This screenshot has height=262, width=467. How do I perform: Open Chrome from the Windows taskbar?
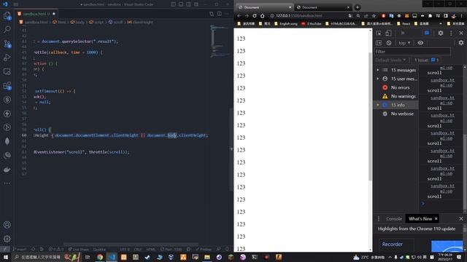tap(100, 257)
